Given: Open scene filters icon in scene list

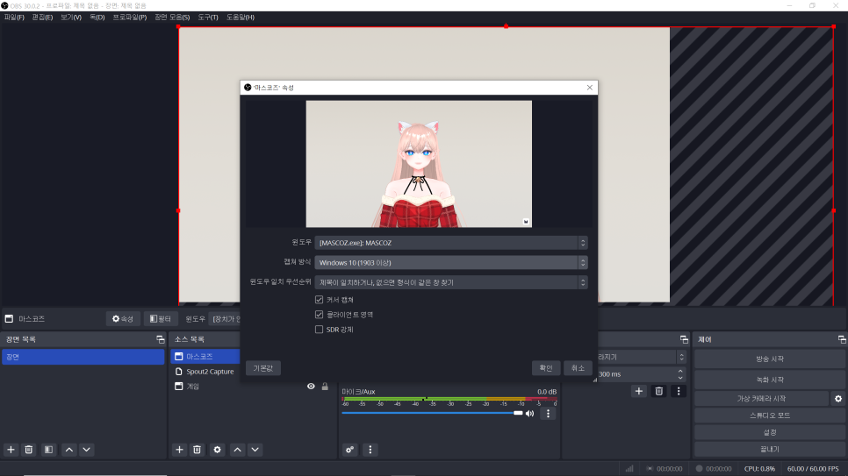Looking at the screenshot, I should coord(48,450).
